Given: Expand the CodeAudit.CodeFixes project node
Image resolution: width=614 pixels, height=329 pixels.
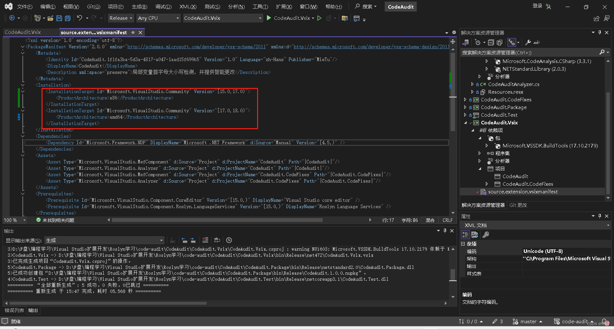Looking at the screenshot, I should point(465,99).
